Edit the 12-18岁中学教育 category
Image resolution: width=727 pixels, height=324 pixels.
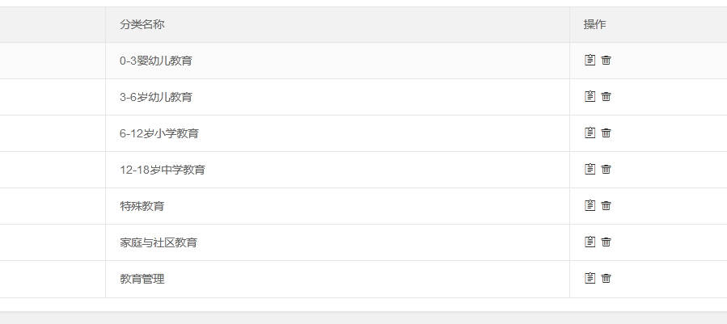tap(590, 169)
